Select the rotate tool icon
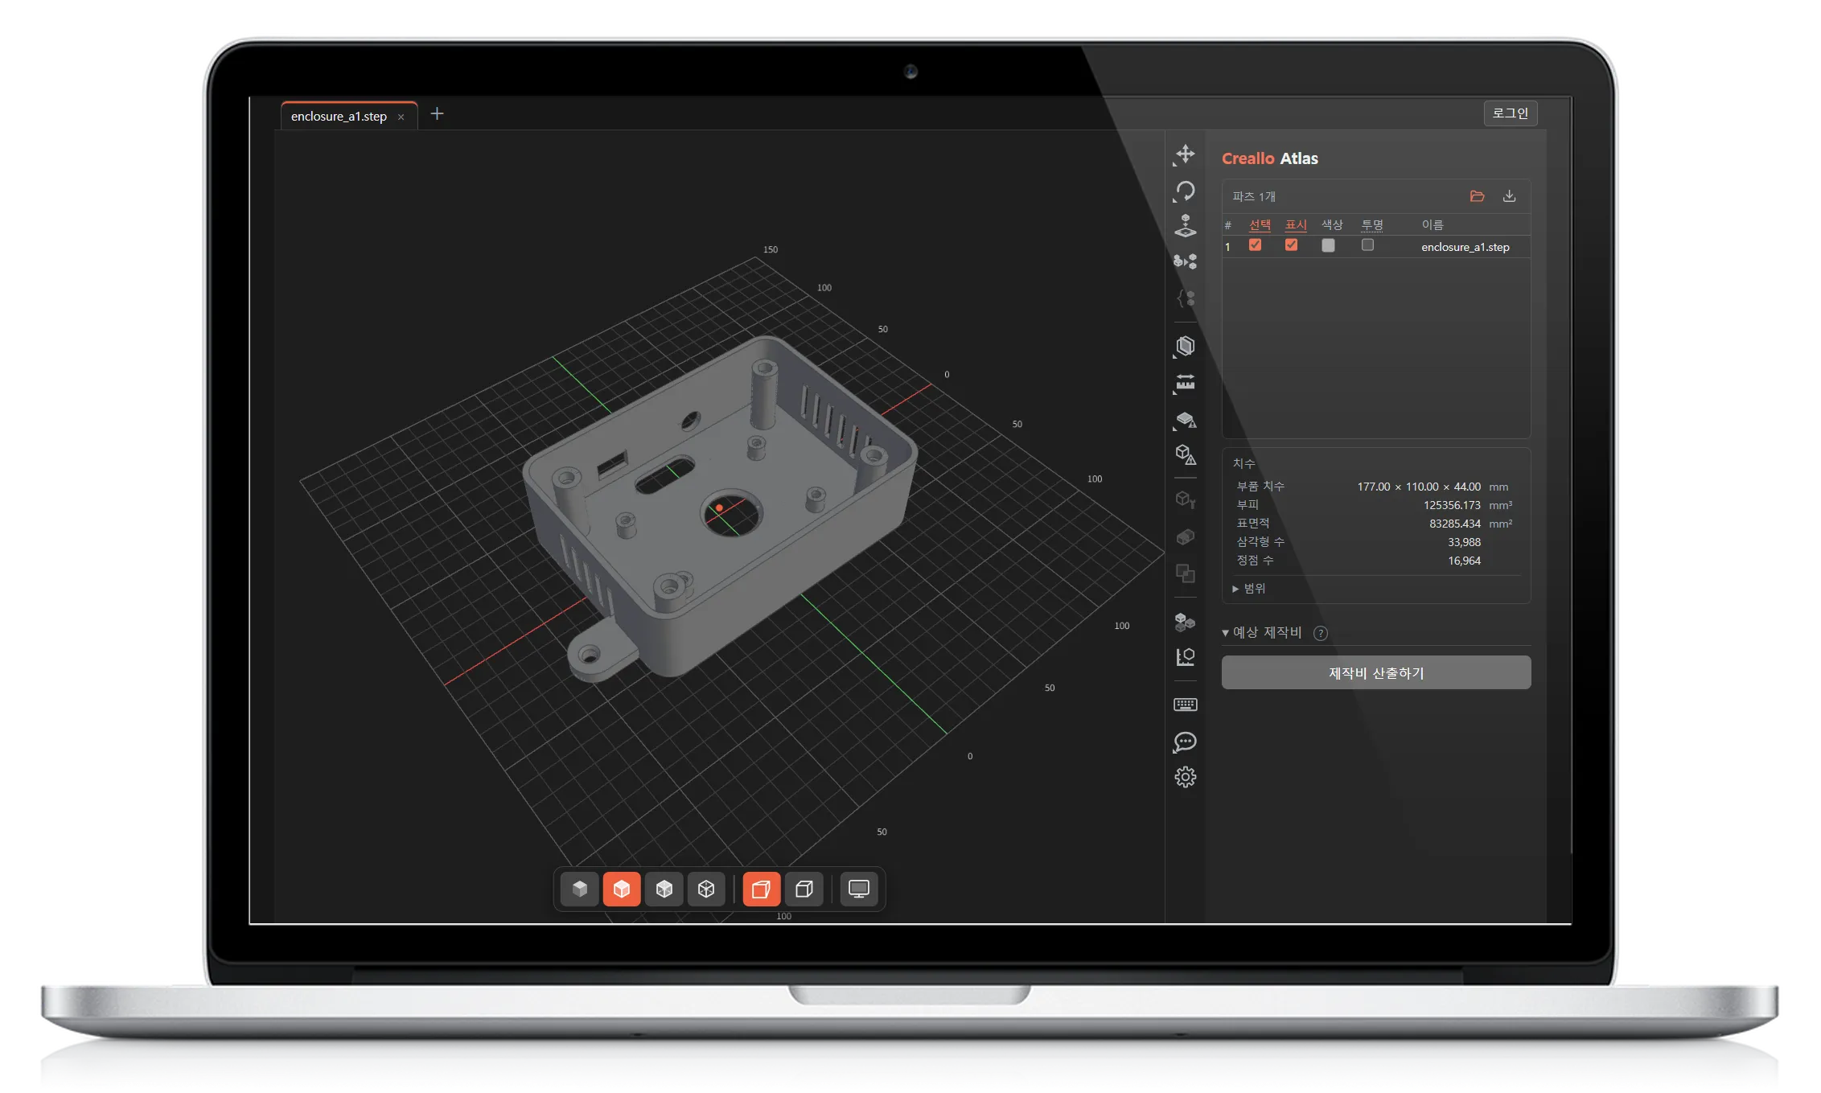 pyautogui.click(x=1185, y=191)
